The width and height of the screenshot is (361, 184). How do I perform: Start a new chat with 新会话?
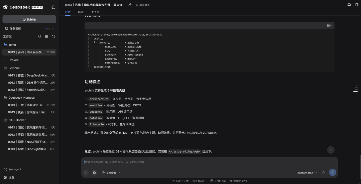pos(29,19)
